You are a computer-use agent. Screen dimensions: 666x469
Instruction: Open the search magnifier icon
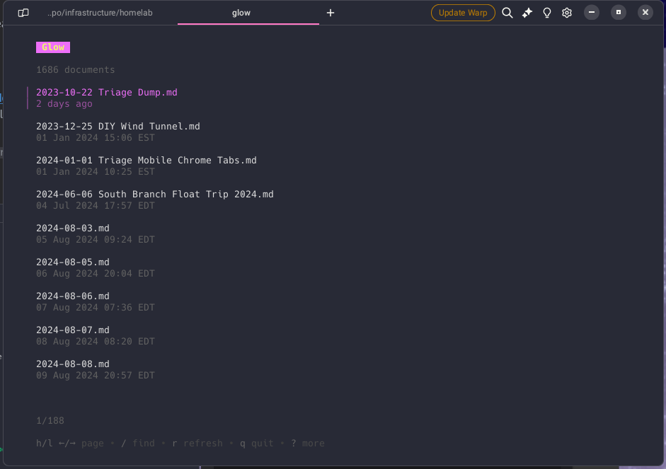coord(507,13)
